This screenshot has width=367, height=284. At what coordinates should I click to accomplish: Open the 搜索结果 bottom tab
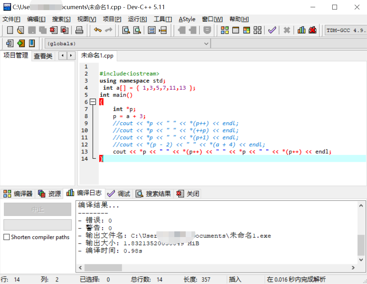pos(153,194)
